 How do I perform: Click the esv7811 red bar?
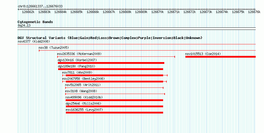point(114,75)
